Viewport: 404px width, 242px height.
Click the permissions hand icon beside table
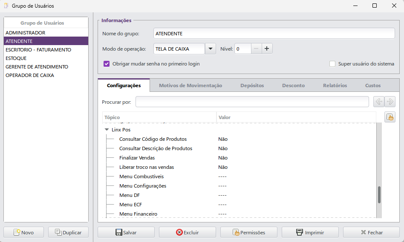390,117
